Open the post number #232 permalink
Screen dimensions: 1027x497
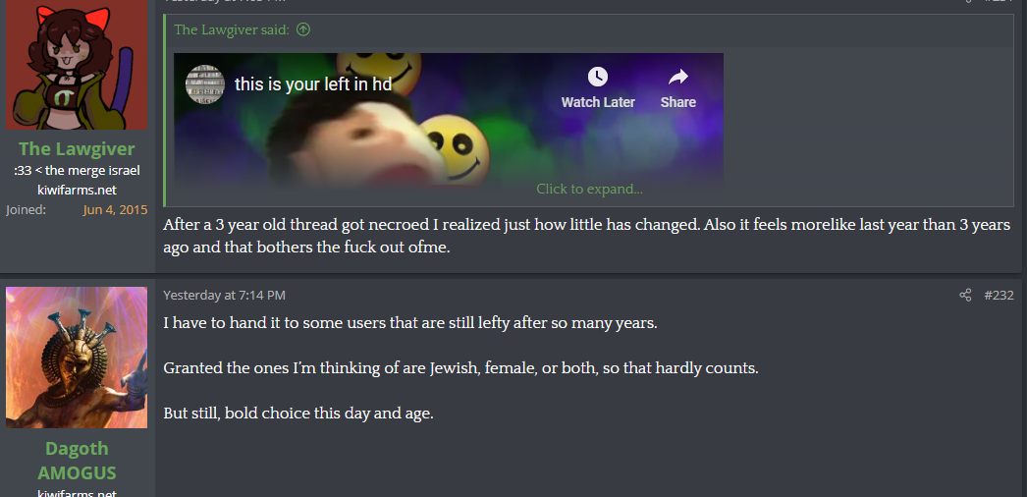point(999,296)
